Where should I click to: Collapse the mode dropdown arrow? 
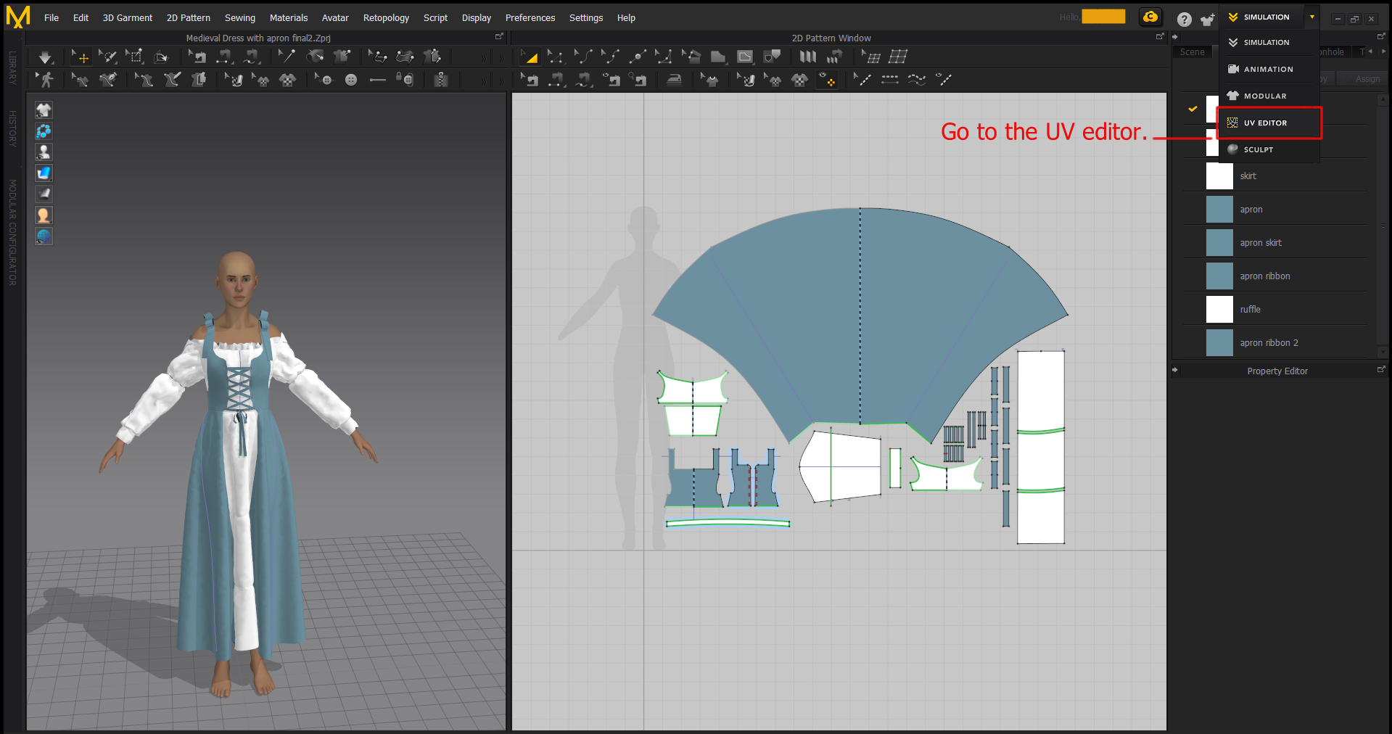coord(1311,17)
